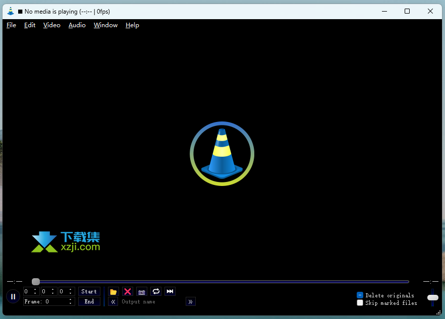The image size is (445, 319).
Task: Close the player window
Action: click(430, 12)
